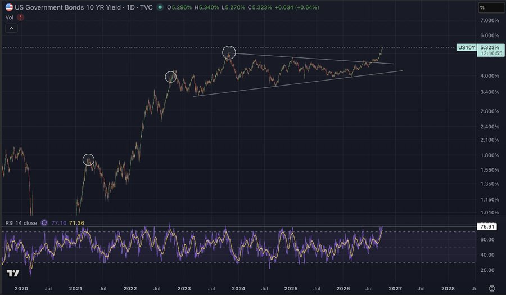Viewport: 506px width, 295px height.
Task: Select the RSI 14 close indicator label
Action: pyautogui.click(x=21, y=223)
